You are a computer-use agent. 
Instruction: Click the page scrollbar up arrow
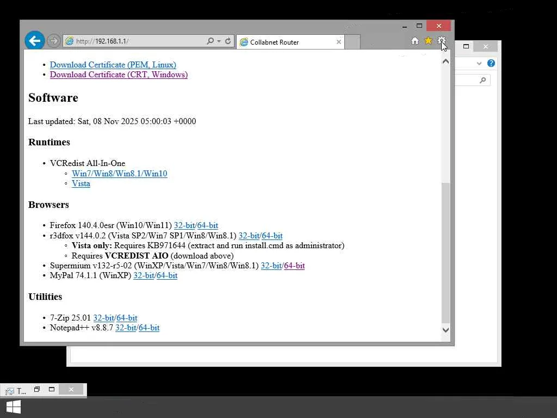(446, 62)
